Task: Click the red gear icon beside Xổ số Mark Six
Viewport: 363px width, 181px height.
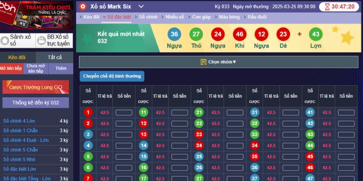Action: pos(83,6)
